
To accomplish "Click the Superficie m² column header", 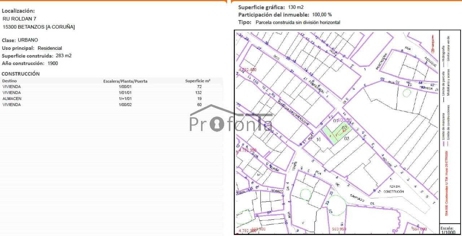I will [198, 81].
